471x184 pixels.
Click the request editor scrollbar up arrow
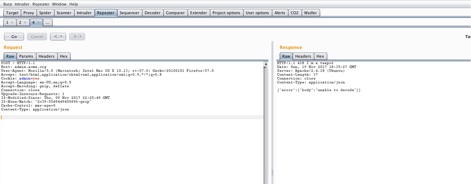click(x=266, y=64)
